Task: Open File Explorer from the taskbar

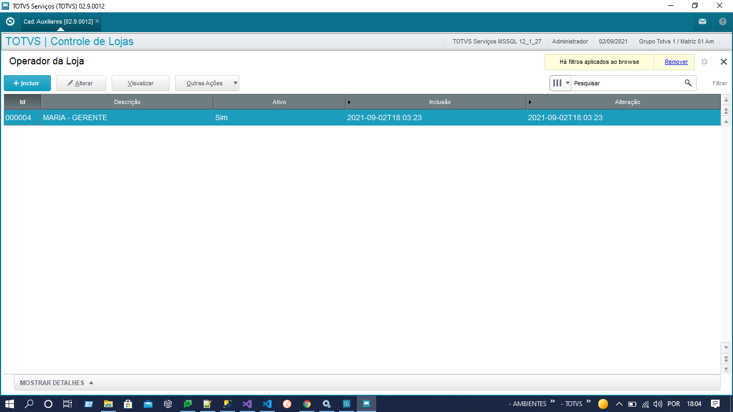Action: pyautogui.click(x=108, y=404)
